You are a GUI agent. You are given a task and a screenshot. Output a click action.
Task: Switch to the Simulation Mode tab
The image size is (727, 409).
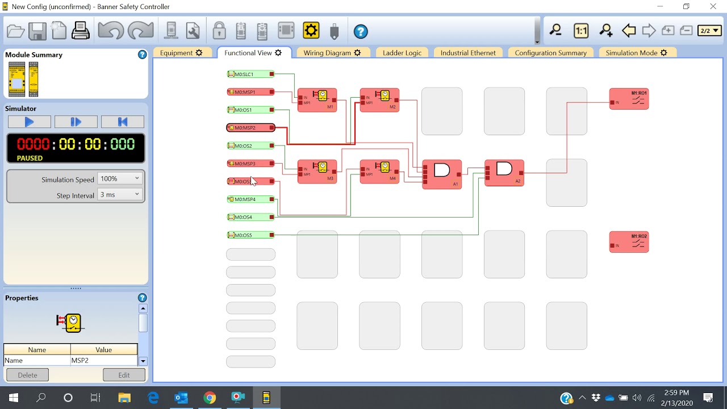click(x=637, y=53)
